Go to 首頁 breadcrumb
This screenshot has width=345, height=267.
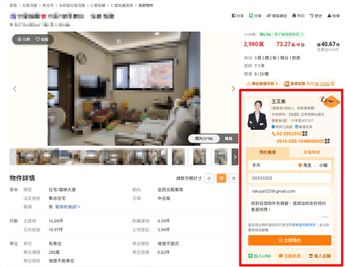[13, 6]
